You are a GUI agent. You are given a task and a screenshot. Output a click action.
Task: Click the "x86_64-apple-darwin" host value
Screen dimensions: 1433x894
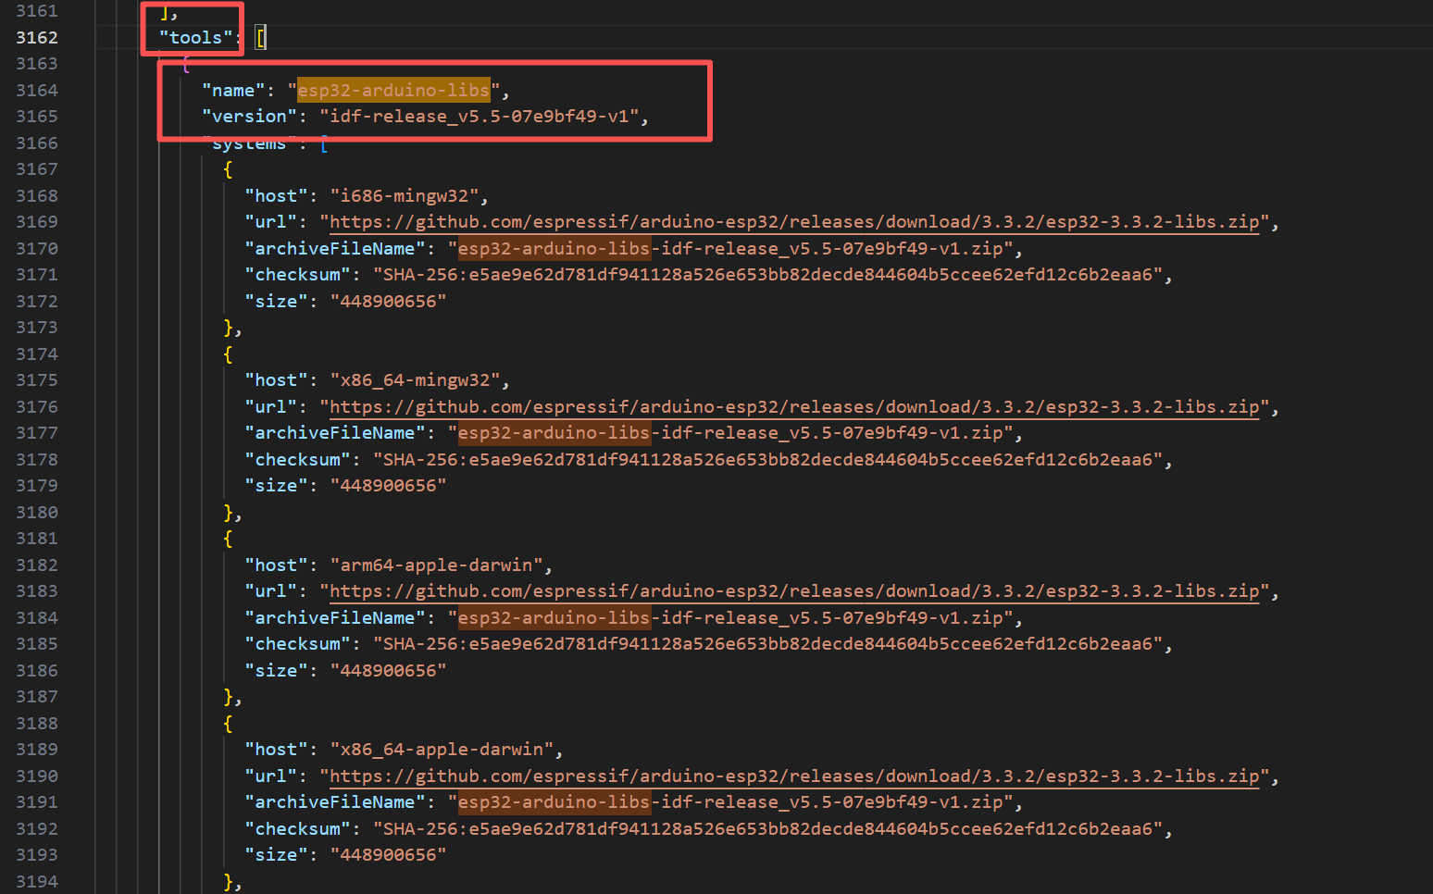(442, 750)
